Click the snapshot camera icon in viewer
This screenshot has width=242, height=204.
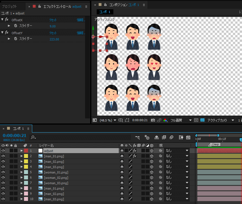click(153, 120)
